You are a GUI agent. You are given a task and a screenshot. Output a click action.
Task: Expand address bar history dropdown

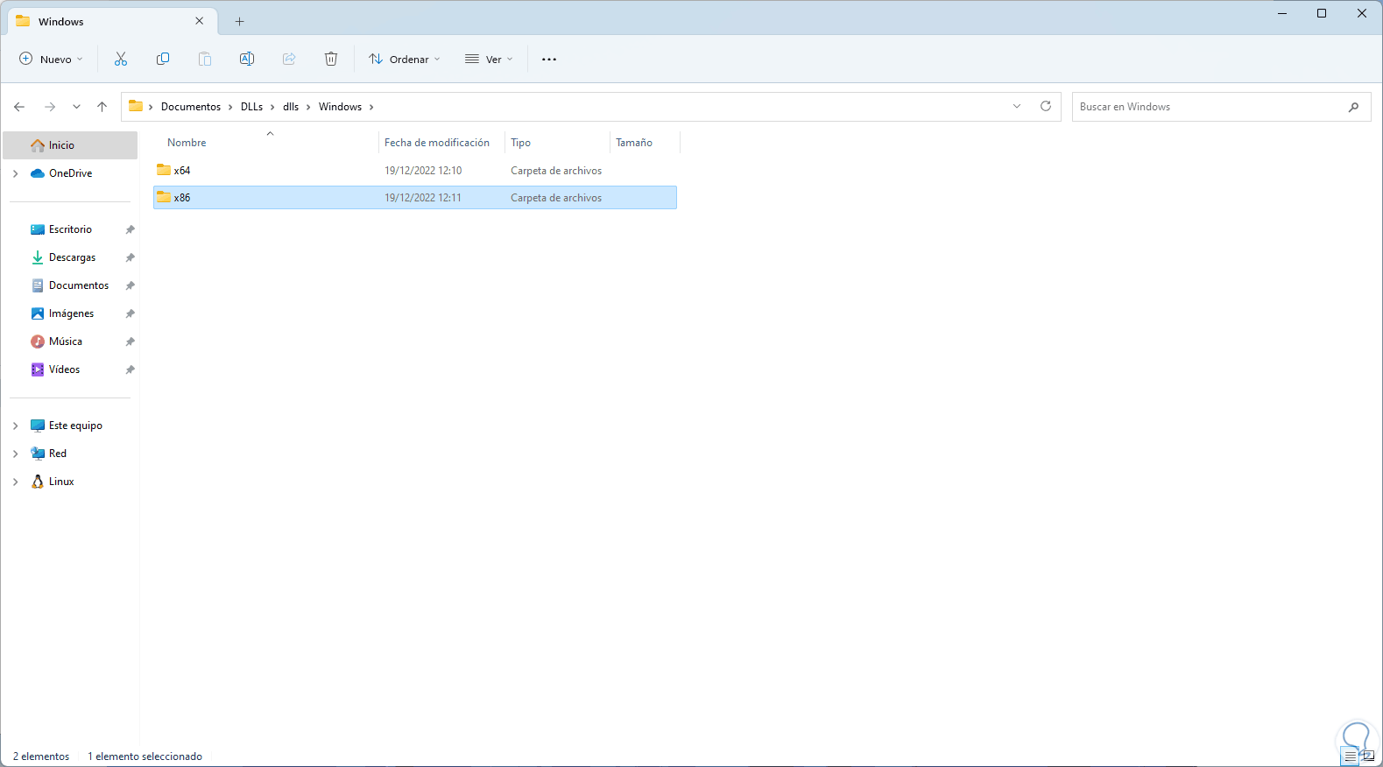tap(1017, 107)
